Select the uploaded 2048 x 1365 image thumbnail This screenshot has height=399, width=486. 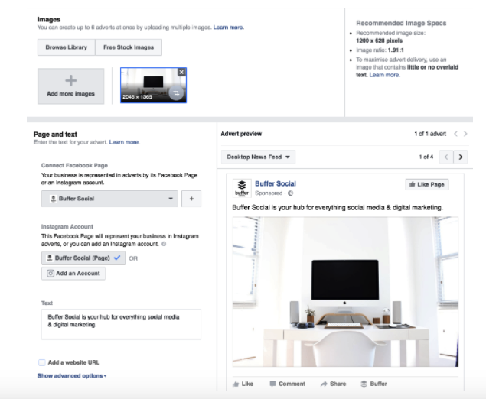(x=153, y=85)
